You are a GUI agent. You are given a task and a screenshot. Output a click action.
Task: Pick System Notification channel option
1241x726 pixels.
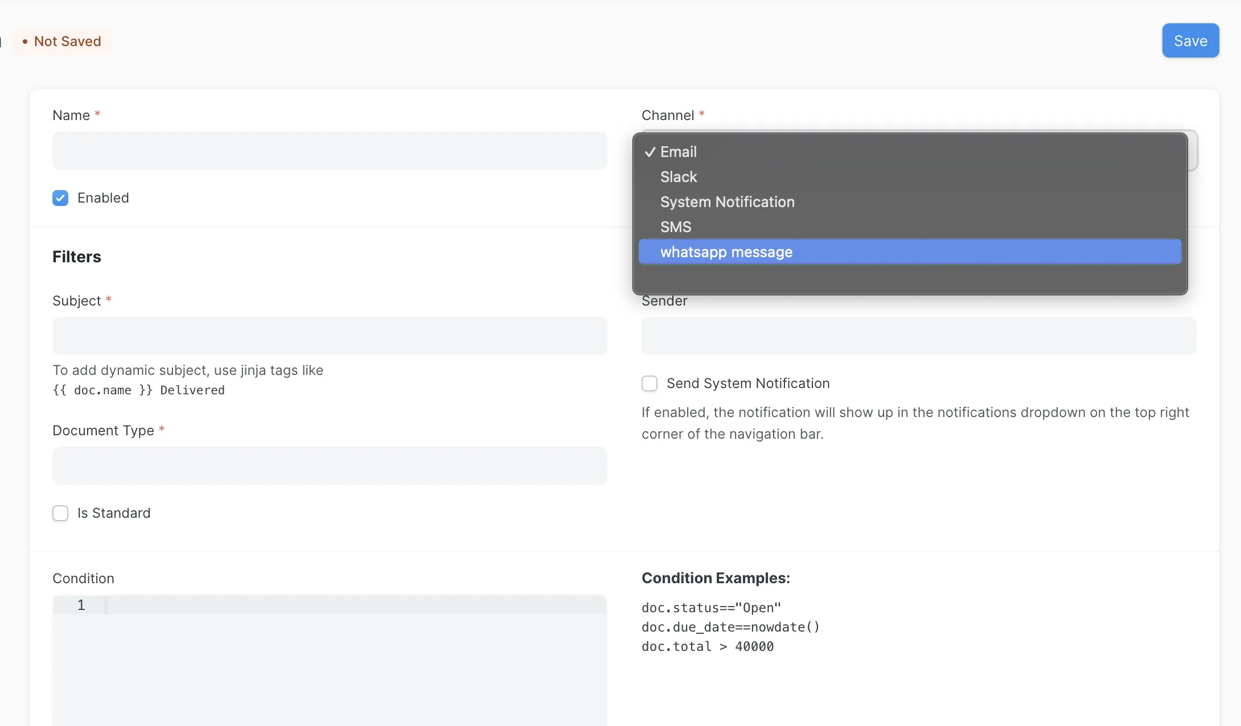tap(910, 202)
